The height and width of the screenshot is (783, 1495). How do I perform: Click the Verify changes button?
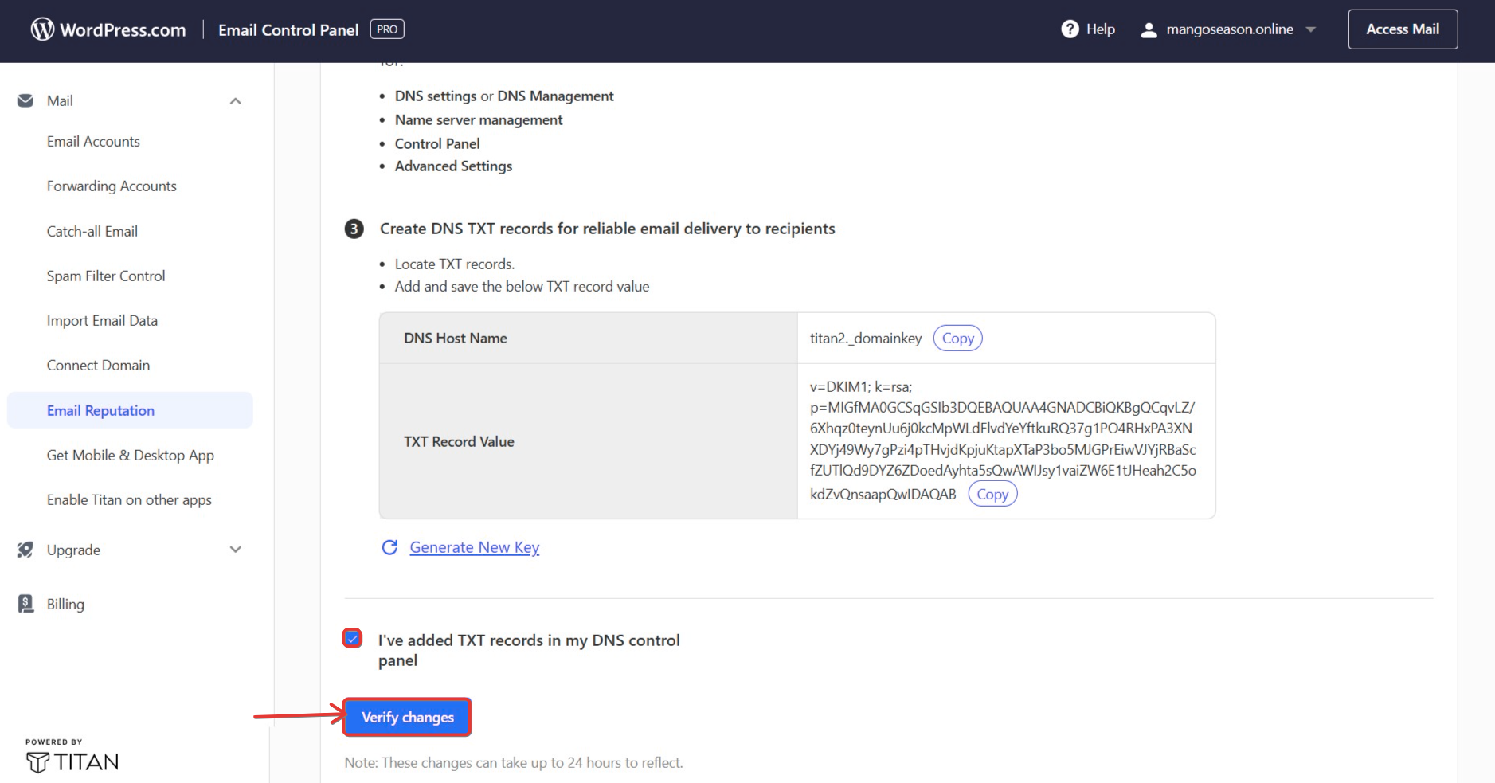(407, 717)
